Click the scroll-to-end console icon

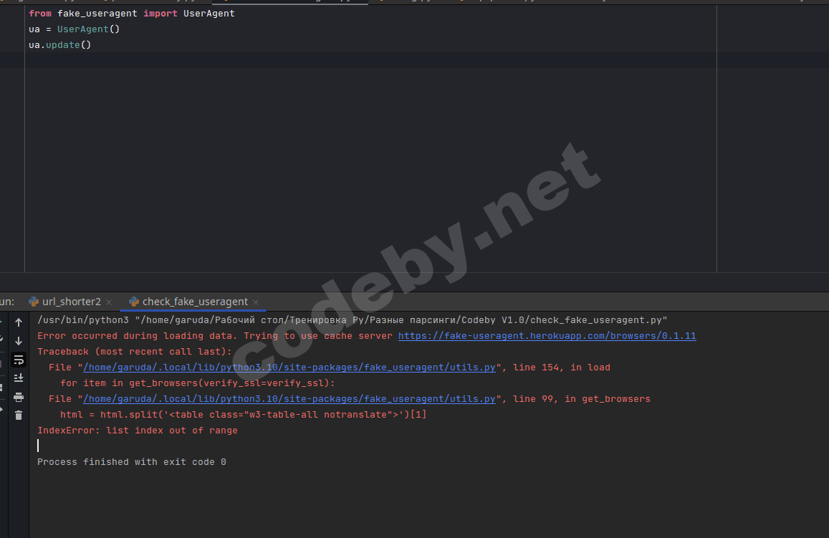point(19,378)
